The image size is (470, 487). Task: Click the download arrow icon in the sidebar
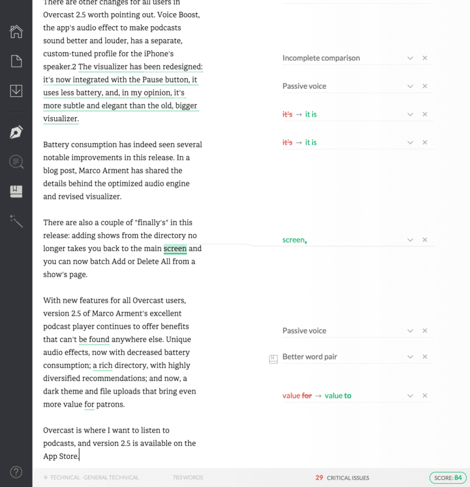point(16,91)
